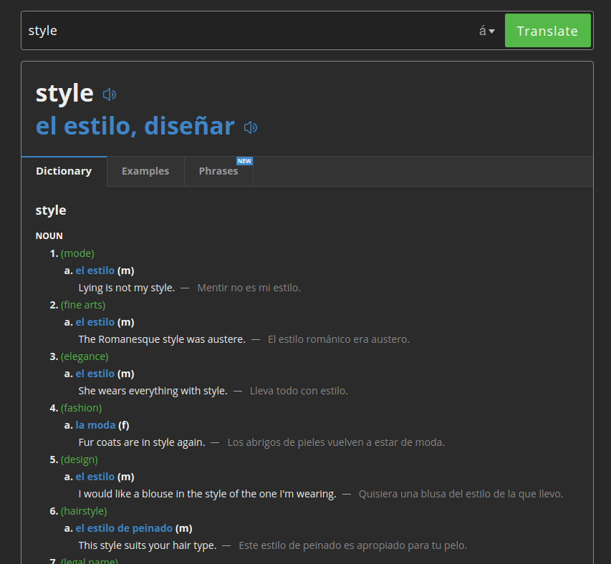Image resolution: width=611 pixels, height=564 pixels.
Task: Click "el estilo" under the (mode) sense
Action: (95, 270)
